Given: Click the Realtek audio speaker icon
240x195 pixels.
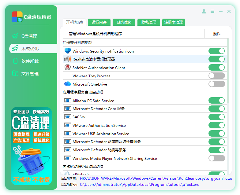Looking at the screenshot, I should coord(67,59).
